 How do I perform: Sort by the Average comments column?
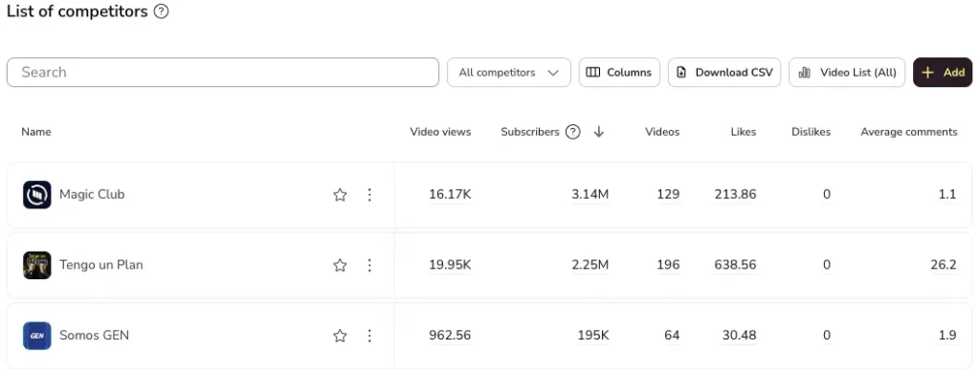(909, 132)
